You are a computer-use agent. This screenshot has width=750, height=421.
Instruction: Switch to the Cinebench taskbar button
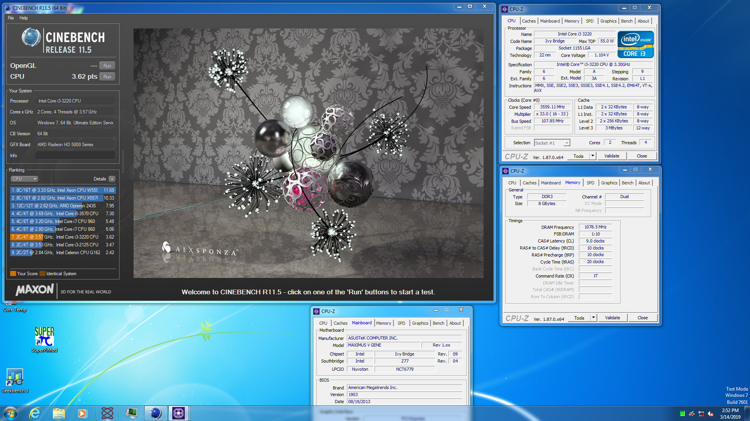[x=155, y=413]
